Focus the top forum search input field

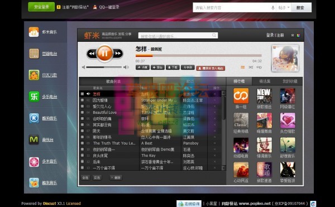232,8
